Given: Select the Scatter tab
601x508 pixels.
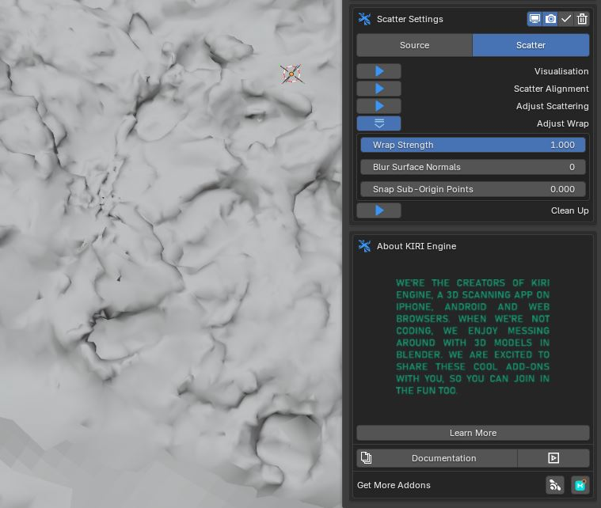Looking at the screenshot, I should (531, 45).
